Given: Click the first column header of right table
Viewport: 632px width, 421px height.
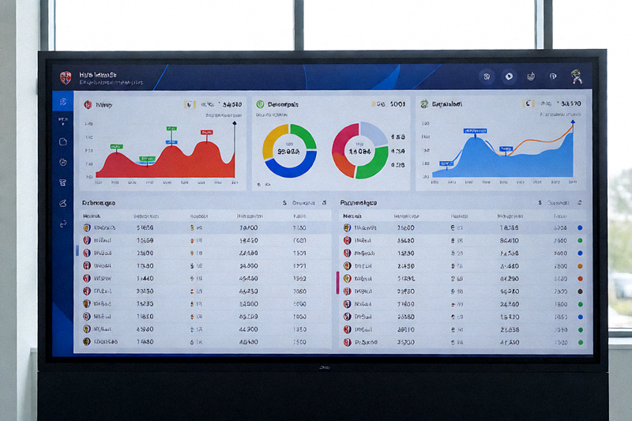Looking at the screenshot, I should tap(352, 216).
